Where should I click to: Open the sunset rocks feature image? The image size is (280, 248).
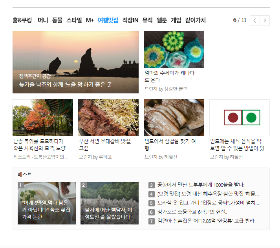(75, 62)
